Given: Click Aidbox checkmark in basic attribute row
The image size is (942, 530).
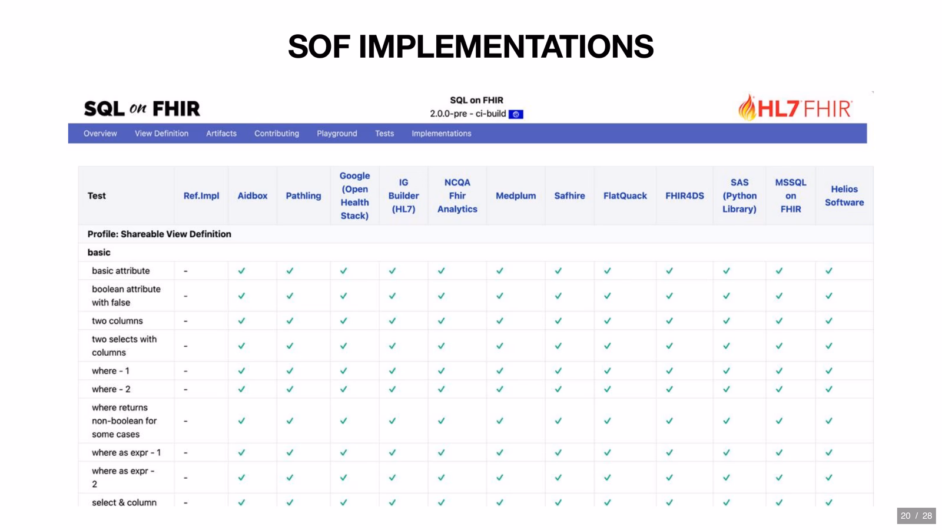Looking at the screenshot, I should pyautogui.click(x=241, y=271).
